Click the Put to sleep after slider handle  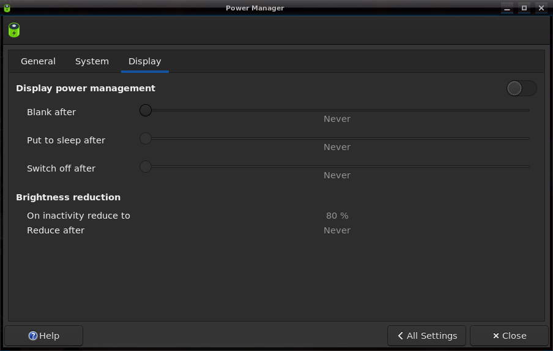[146, 138]
